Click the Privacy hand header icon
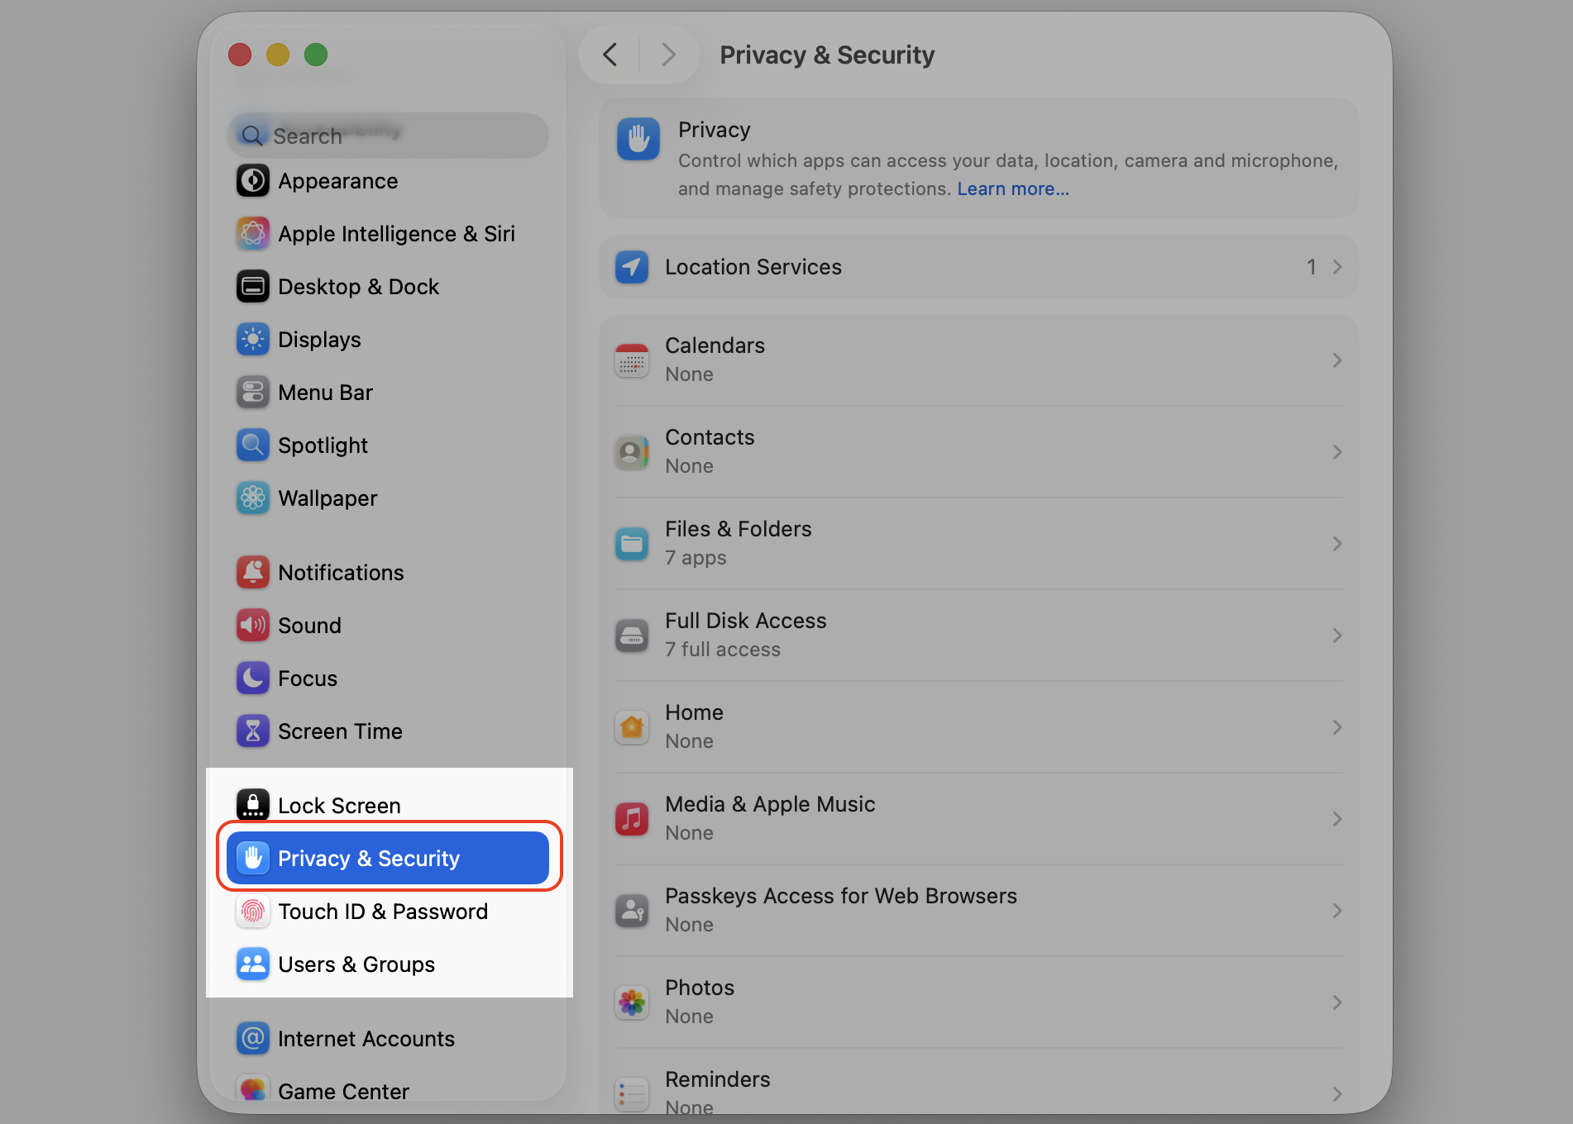1573x1124 pixels. pyautogui.click(x=638, y=139)
